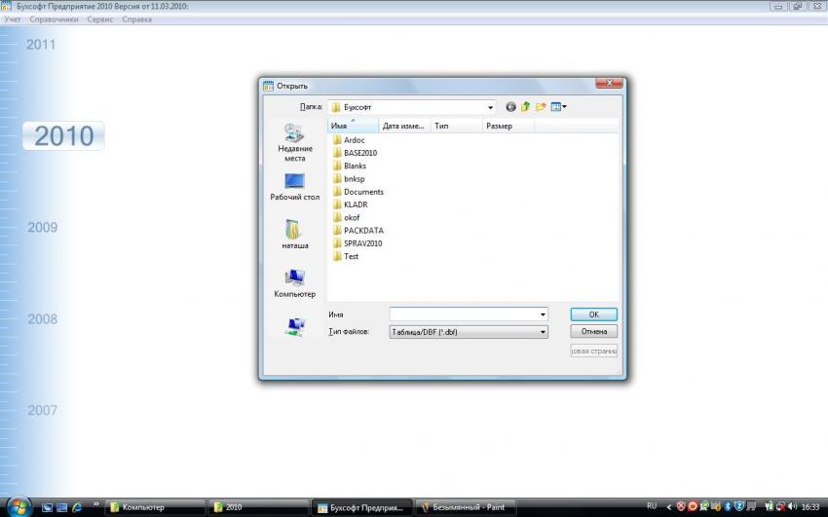The image size is (828, 517).
Task: Expand the Папка folder dropdown
Action: click(x=490, y=107)
